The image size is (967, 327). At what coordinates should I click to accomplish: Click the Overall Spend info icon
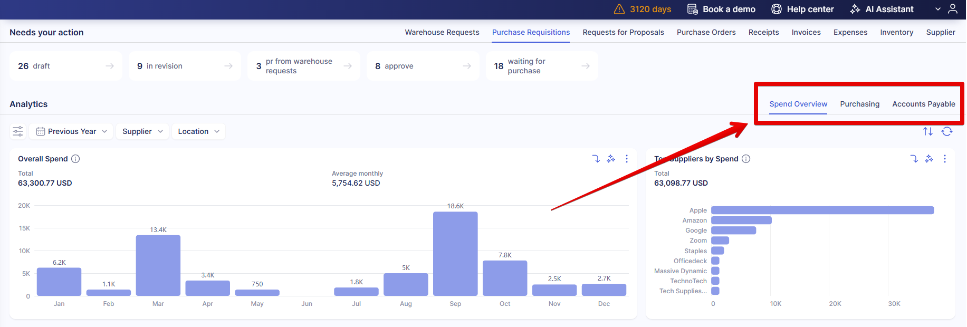(75, 159)
